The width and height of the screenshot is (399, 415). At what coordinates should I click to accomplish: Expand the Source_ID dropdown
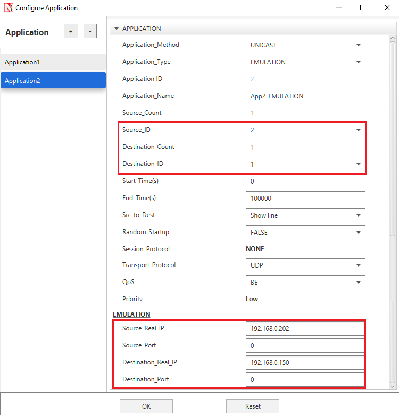pyautogui.click(x=305, y=130)
